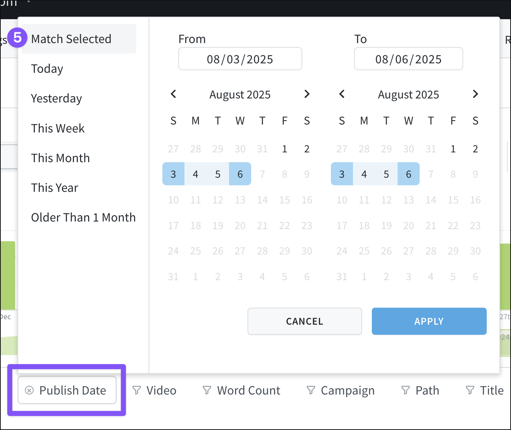511x430 pixels.
Task: Select August 6 on the From calendar
Action: (240, 174)
